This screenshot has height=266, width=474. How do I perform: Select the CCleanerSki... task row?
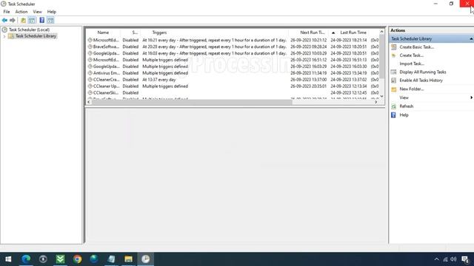pos(233,93)
